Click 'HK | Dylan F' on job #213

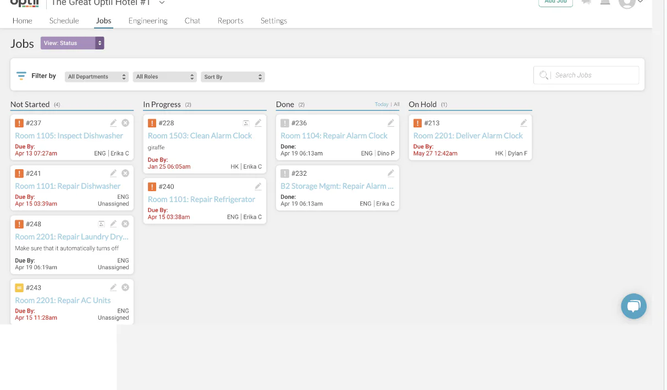(511, 153)
